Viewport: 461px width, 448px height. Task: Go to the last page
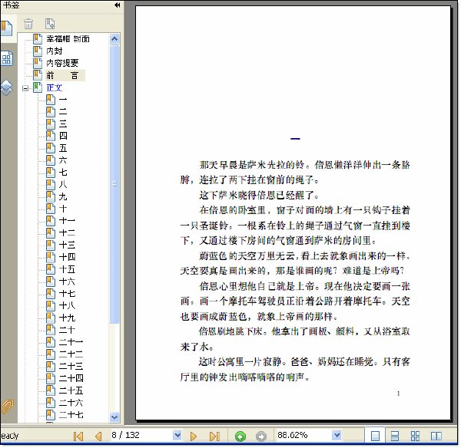(214, 436)
